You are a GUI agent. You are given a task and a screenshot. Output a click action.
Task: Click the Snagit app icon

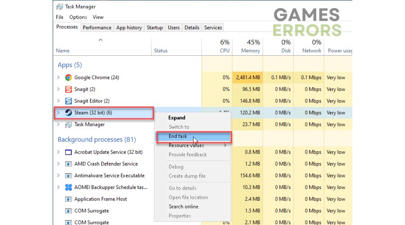tap(68, 89)
